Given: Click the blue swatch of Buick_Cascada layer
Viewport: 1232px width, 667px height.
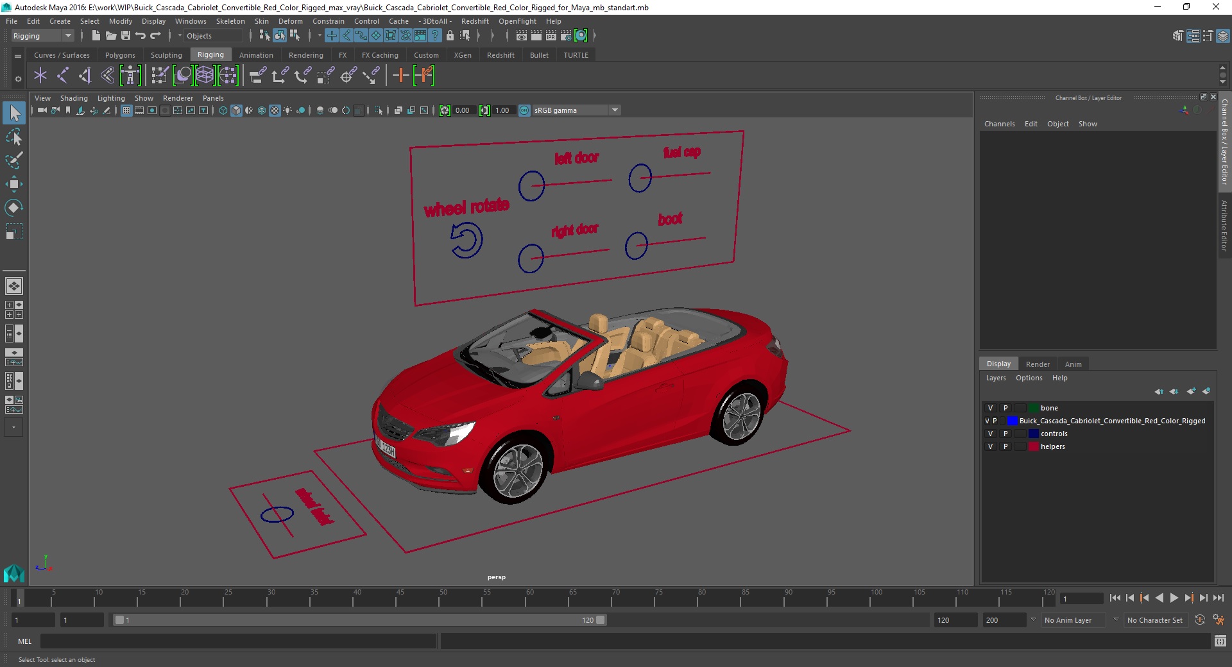Looking at the screenshot, I should [1013, 421].
